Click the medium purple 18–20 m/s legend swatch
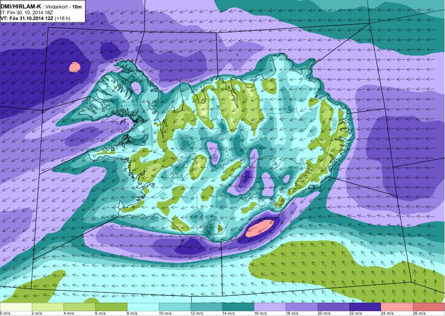Screen dimensions: 445x316 click(x=302, y=307)
